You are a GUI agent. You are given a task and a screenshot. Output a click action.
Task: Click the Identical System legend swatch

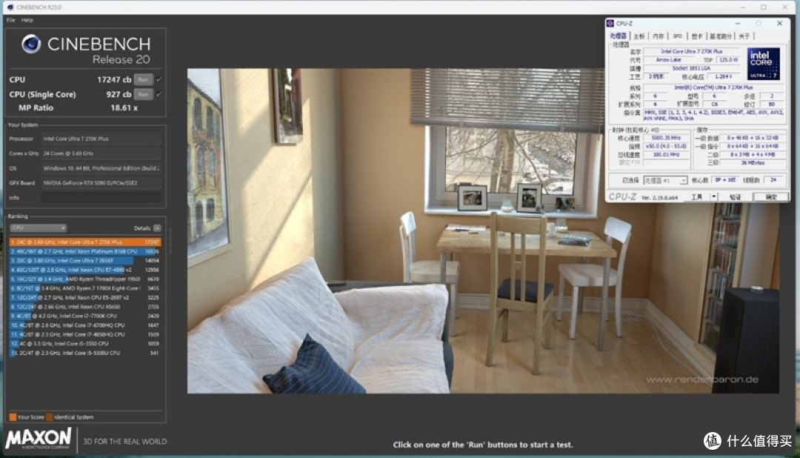pos(50,417)
